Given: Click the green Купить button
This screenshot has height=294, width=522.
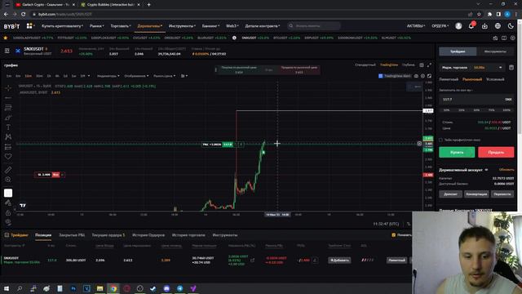Looking at the screenshot, I should click(457, 153).
